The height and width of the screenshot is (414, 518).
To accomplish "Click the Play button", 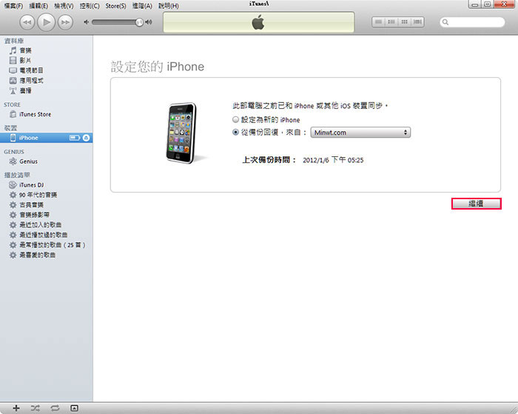I will 46,22.
